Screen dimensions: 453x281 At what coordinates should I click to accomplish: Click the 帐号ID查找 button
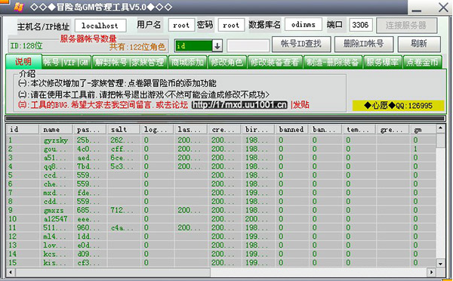301,44
